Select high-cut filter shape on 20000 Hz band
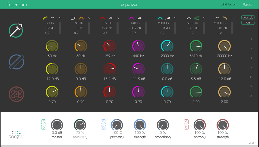 click(225, 18)
